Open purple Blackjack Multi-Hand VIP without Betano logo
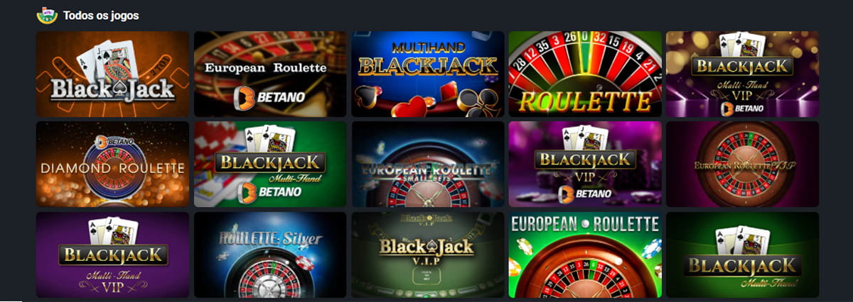The height and width of the screenshot is (302, 853). pos(112,255)
